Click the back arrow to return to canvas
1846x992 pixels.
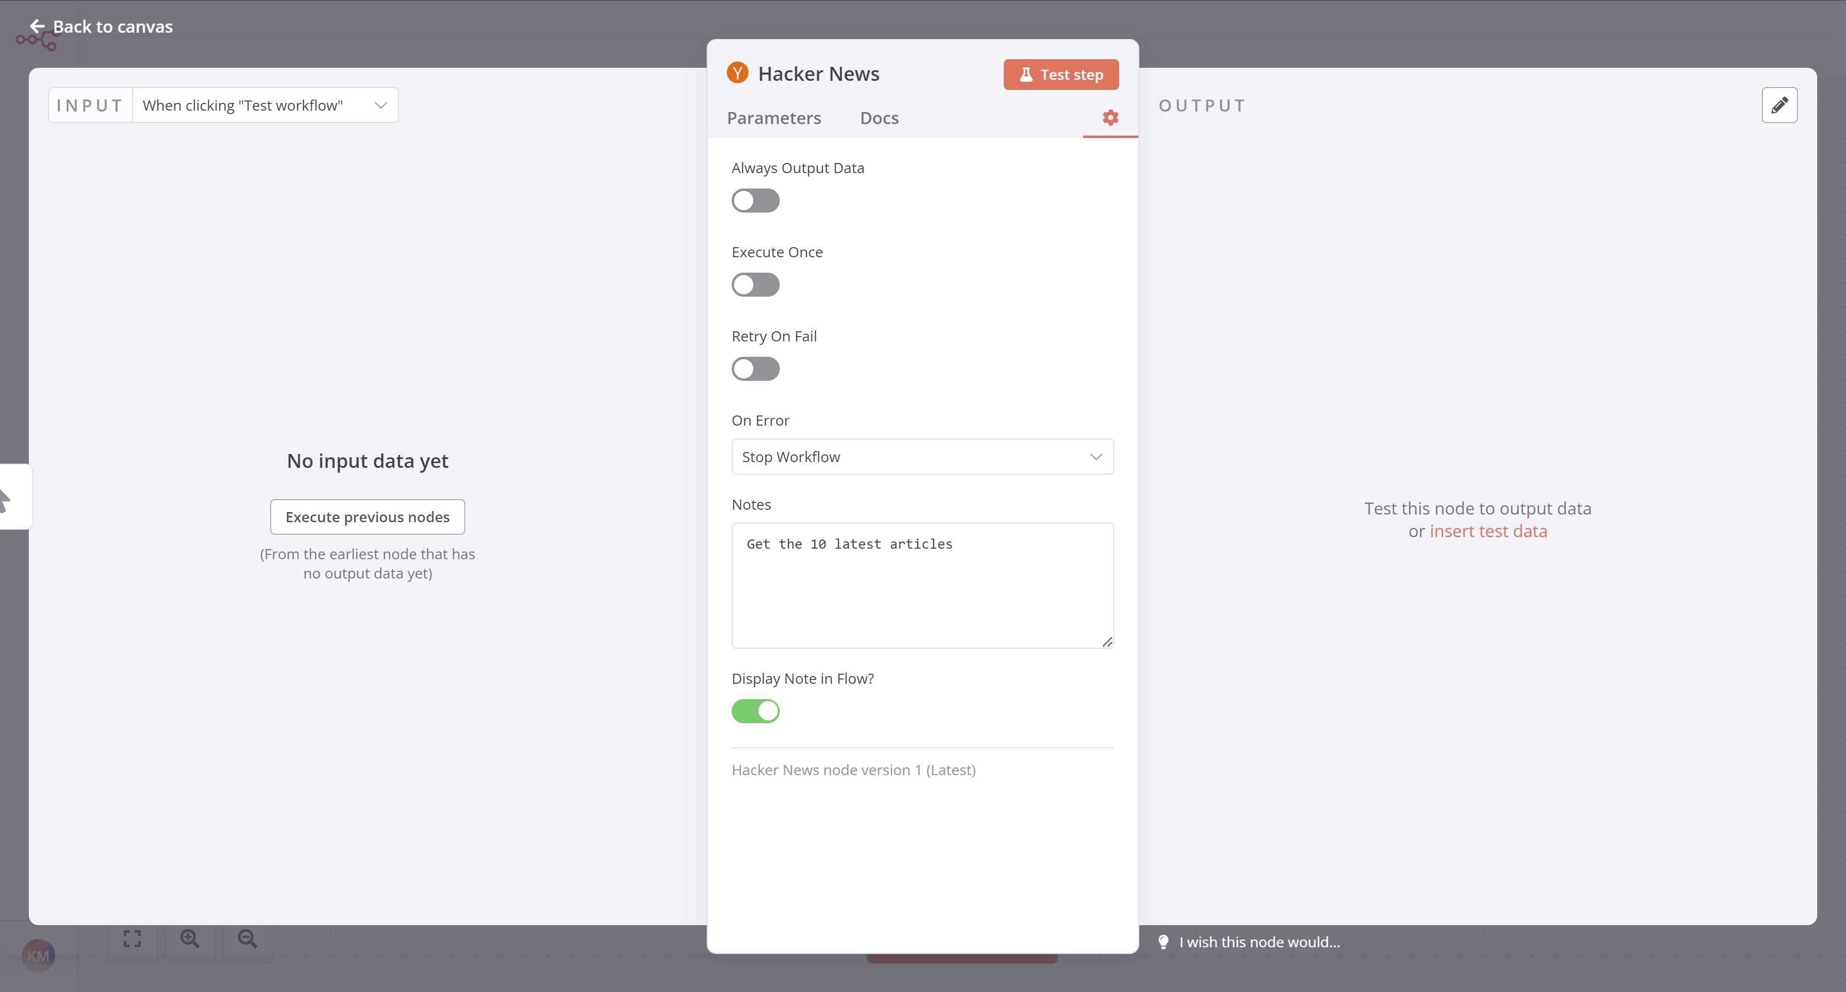pos(37,26)
